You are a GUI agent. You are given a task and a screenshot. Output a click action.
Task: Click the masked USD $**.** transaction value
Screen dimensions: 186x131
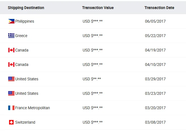pos(92,79)
